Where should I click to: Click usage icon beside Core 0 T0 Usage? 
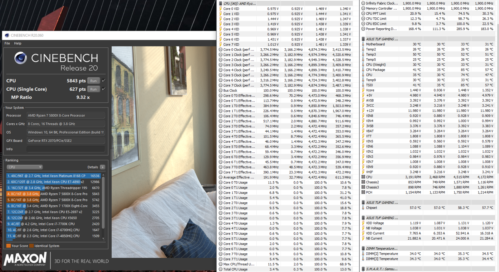(220, 183)
